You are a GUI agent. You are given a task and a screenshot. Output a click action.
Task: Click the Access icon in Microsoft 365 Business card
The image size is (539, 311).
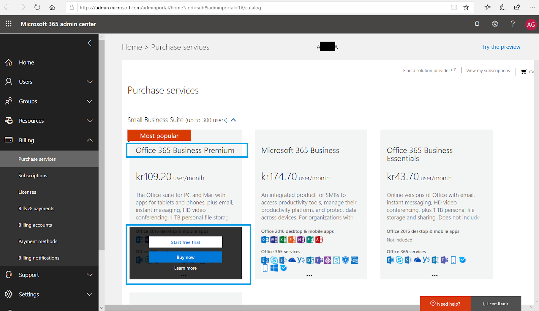pos(319,240)
